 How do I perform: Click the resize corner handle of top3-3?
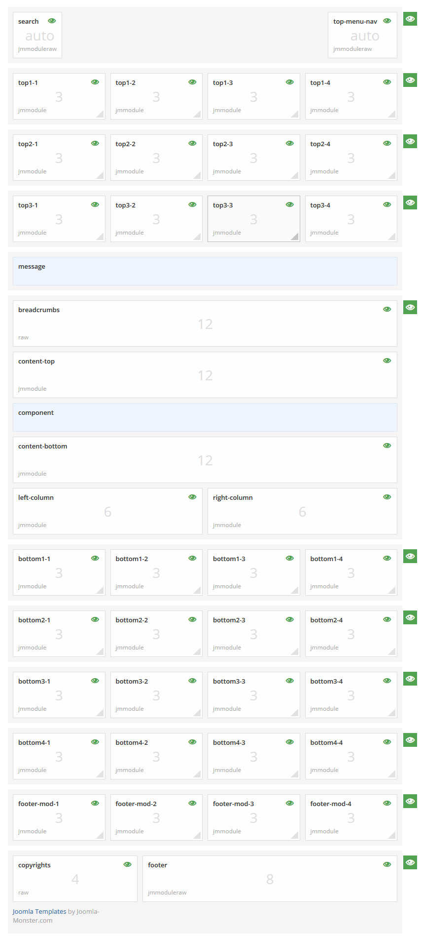(295, 237)
